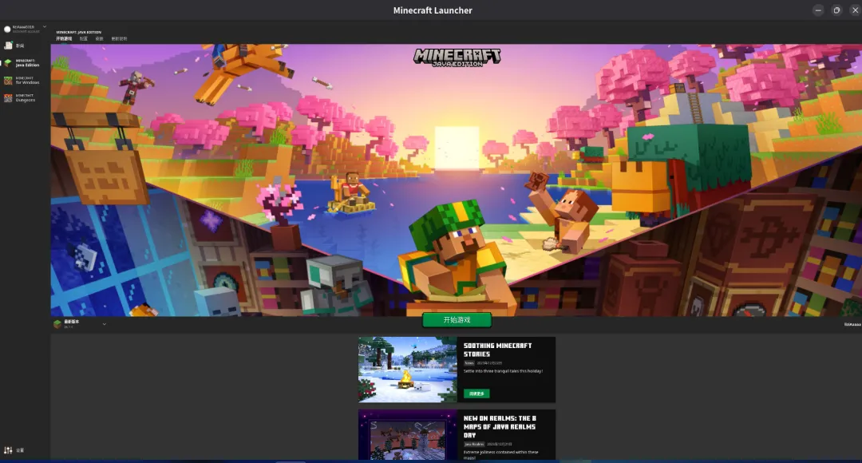Open Soothing Minecraft Stories thumbnail image
The image size is (862, 463).
pyautogui.click(x=407, y=370)
